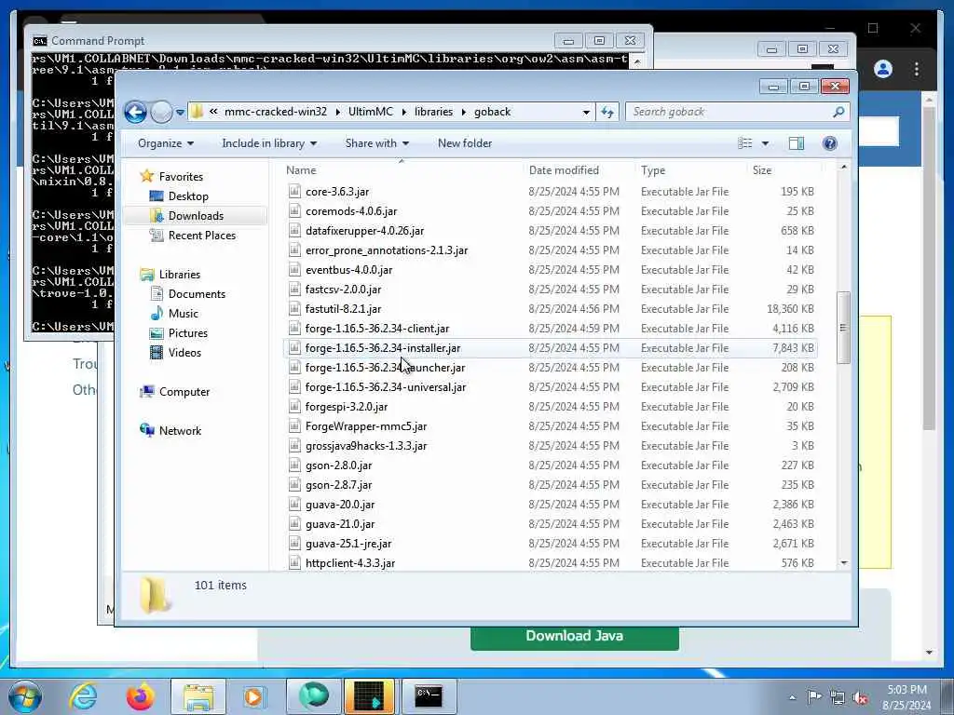Click the Explorer forward arrow button

161,112
